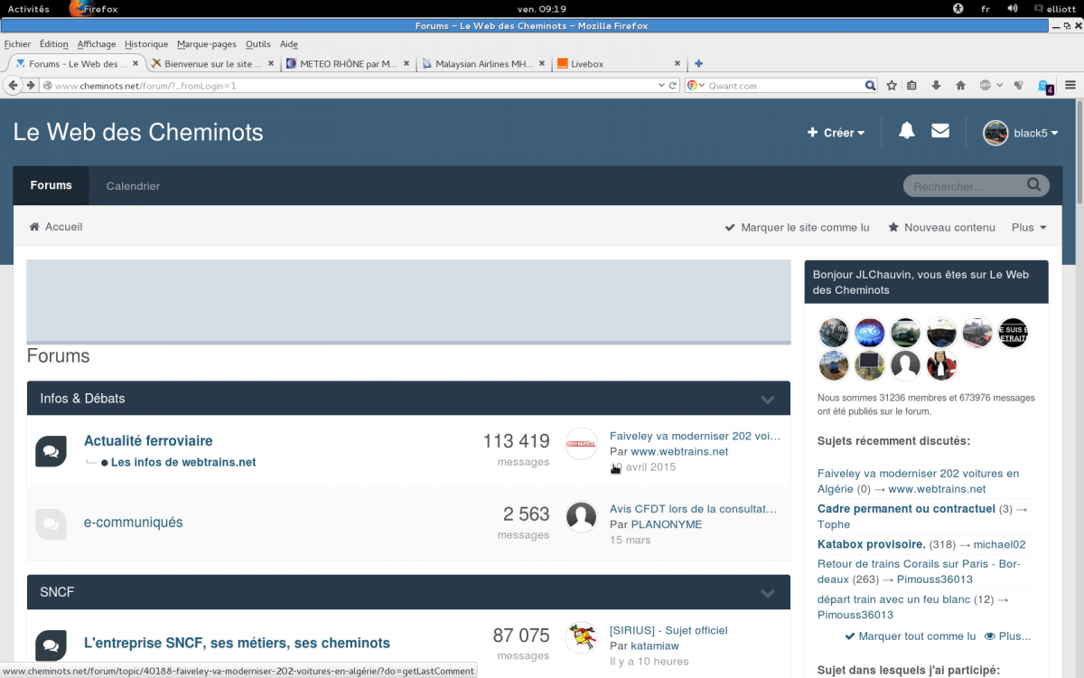The image size is (1084, 678).
Task: Open the Actualité ferroviaire forum
Action: click(148, 441)
